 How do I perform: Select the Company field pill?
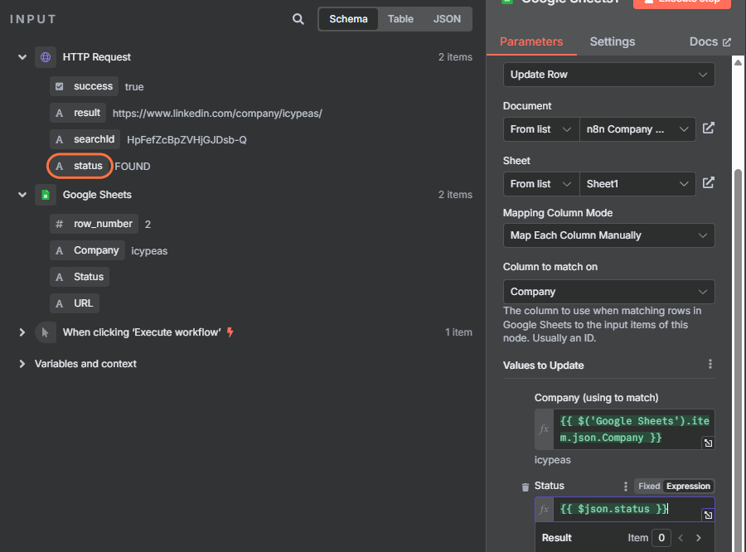click(x=87, y=250)
